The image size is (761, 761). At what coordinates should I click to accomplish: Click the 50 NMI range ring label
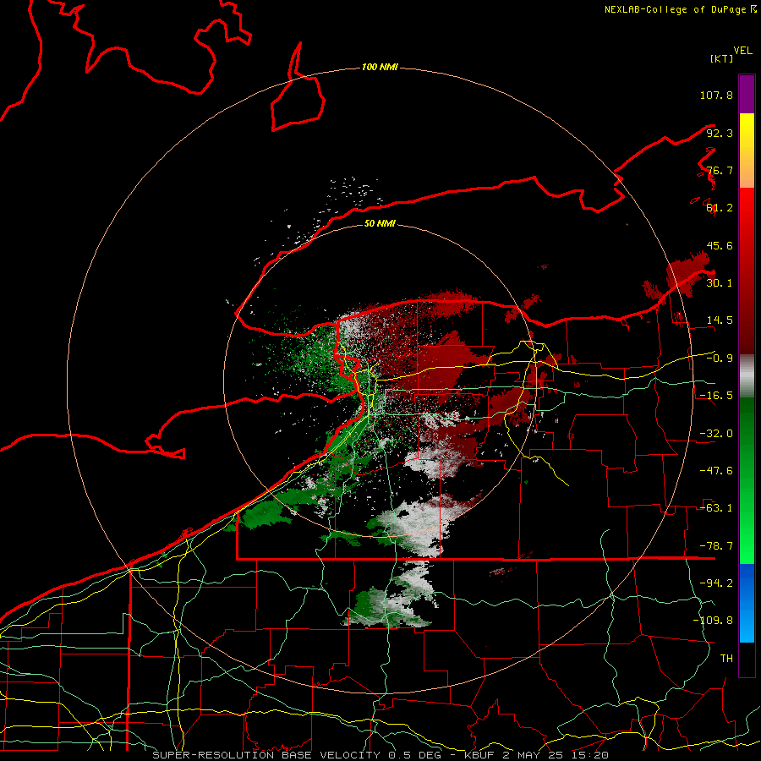coord(380,223)
